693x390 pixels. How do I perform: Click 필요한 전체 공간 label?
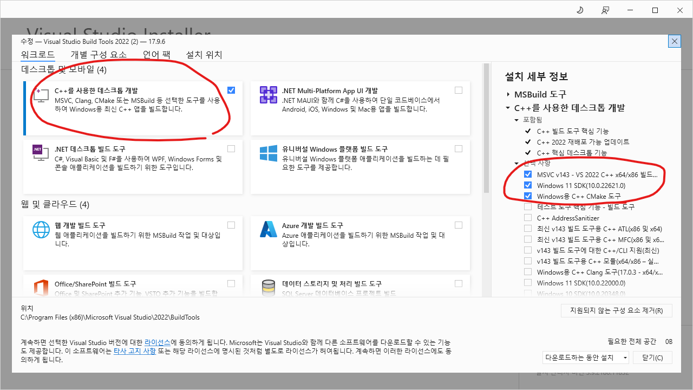pyautogui.click(x=632, y=341)
